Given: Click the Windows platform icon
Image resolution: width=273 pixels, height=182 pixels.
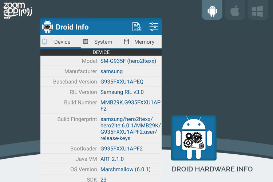Looking at the screenshot, I should (x=257, y=11).
